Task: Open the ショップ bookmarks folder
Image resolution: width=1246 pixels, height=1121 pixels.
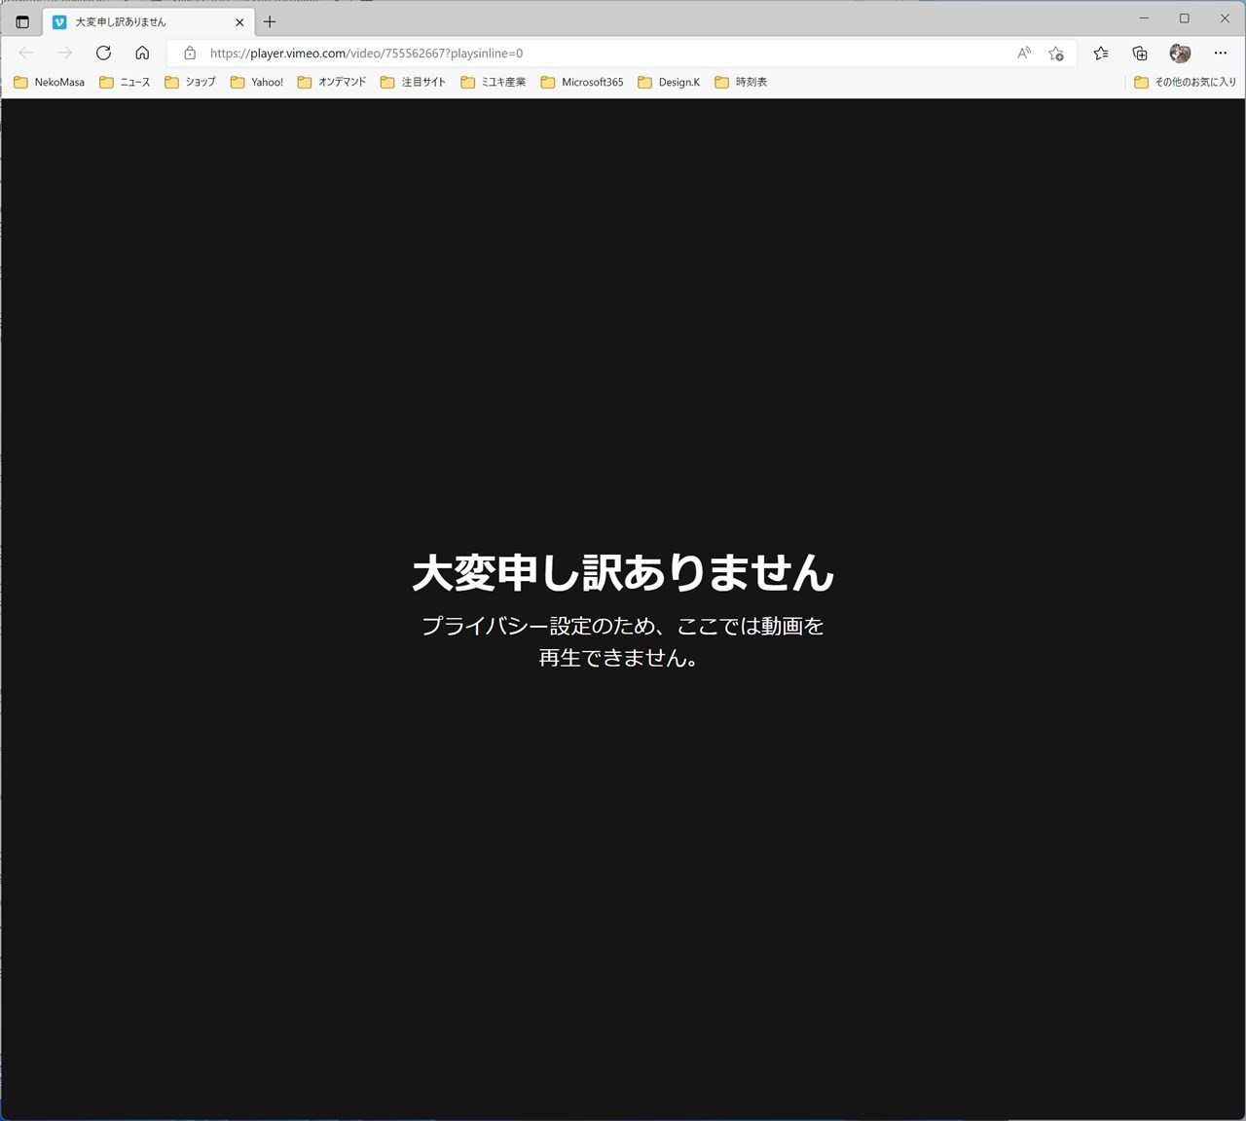Action: [190, 83]
